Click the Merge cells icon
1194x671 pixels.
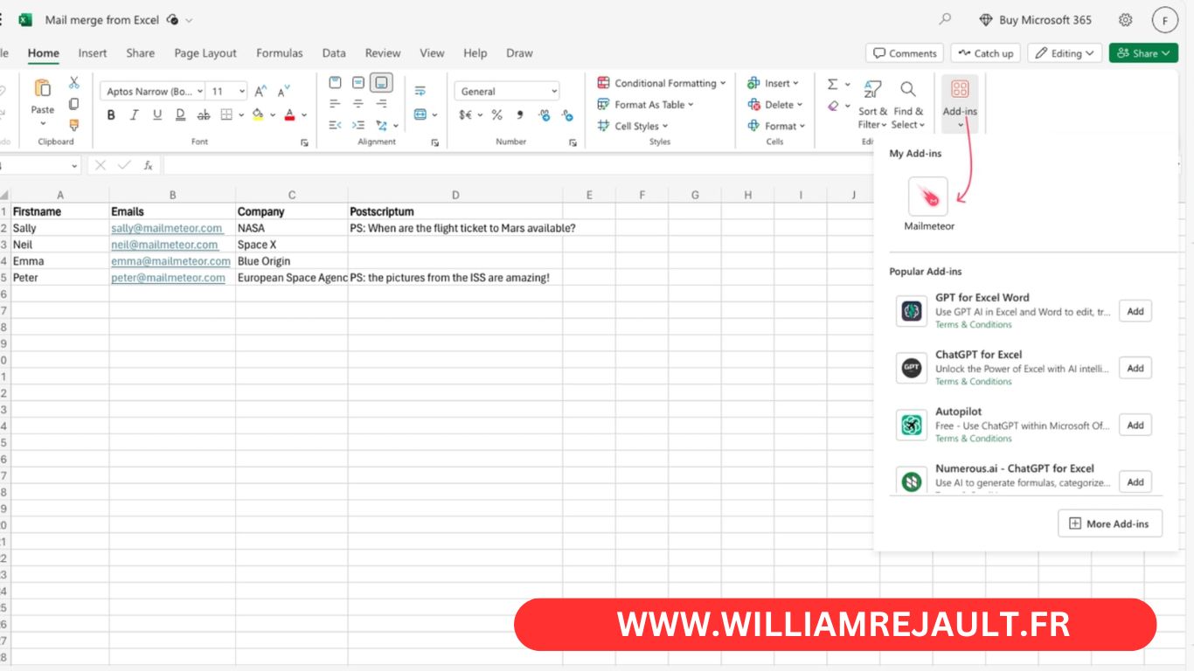click(x=420, y=114)
